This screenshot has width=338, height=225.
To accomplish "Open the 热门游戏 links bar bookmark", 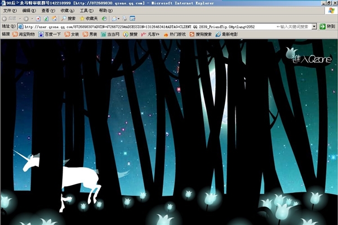I will click(175, 34).
